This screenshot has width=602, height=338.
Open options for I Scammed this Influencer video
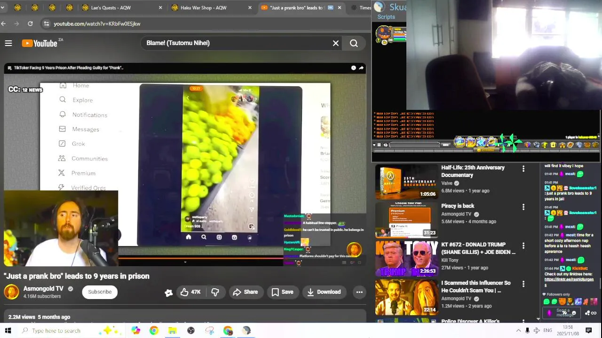click(523, 284)
